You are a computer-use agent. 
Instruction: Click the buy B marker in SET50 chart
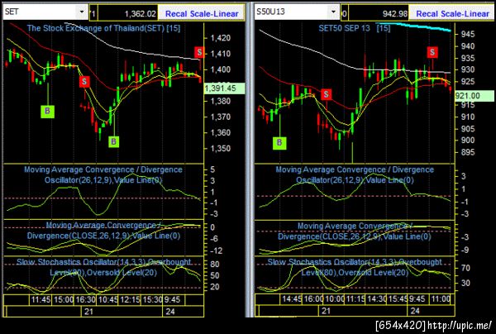279,143
